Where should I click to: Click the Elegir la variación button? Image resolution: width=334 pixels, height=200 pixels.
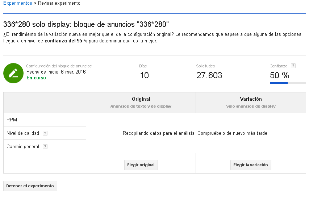[251, 165]
